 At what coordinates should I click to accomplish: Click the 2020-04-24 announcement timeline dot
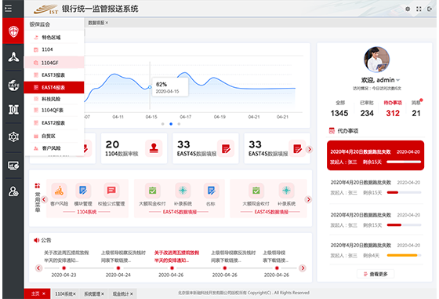click(x=118, y=268)
